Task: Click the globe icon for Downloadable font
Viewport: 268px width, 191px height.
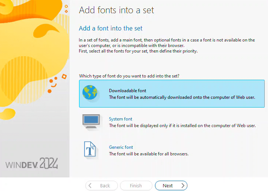Action: [90, 93]
